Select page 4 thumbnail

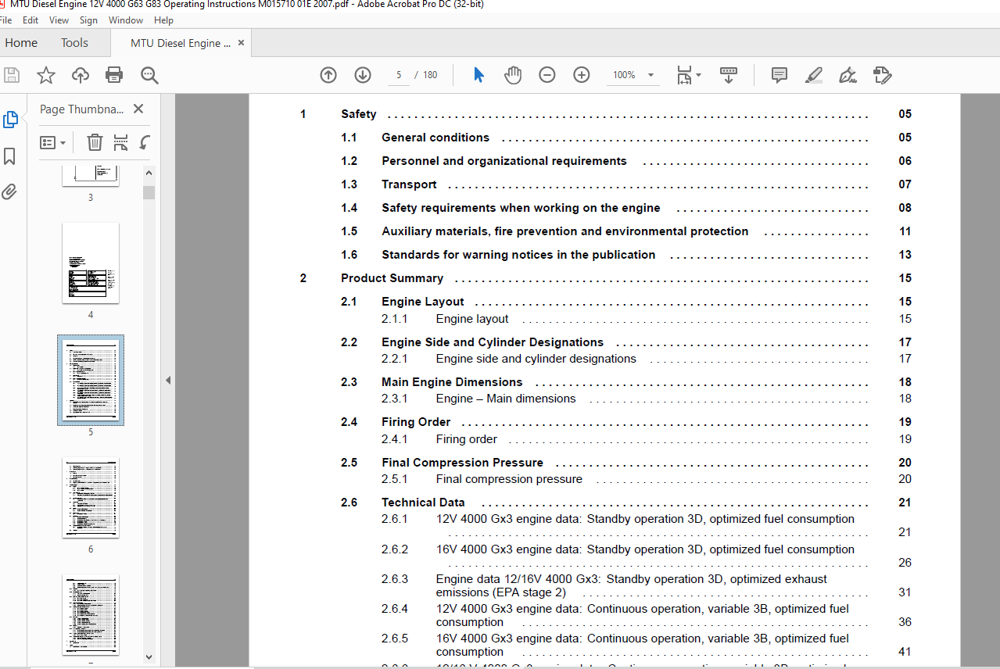pyautogui.click(x=91, y=263)
